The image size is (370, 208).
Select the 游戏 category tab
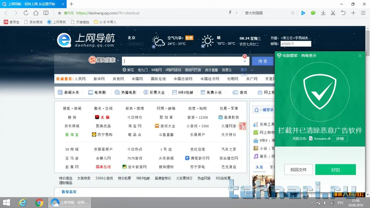pyautogui.click(x=240, y=92)
